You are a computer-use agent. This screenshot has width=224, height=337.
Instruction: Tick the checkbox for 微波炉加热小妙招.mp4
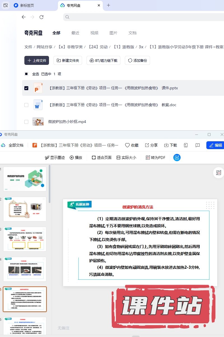26,122
